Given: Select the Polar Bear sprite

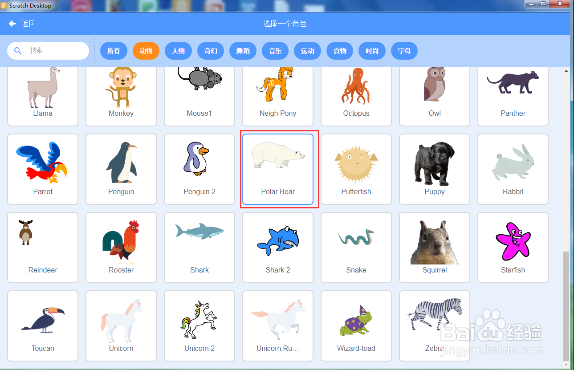Looking at the screenshot, I should point(278,169).
